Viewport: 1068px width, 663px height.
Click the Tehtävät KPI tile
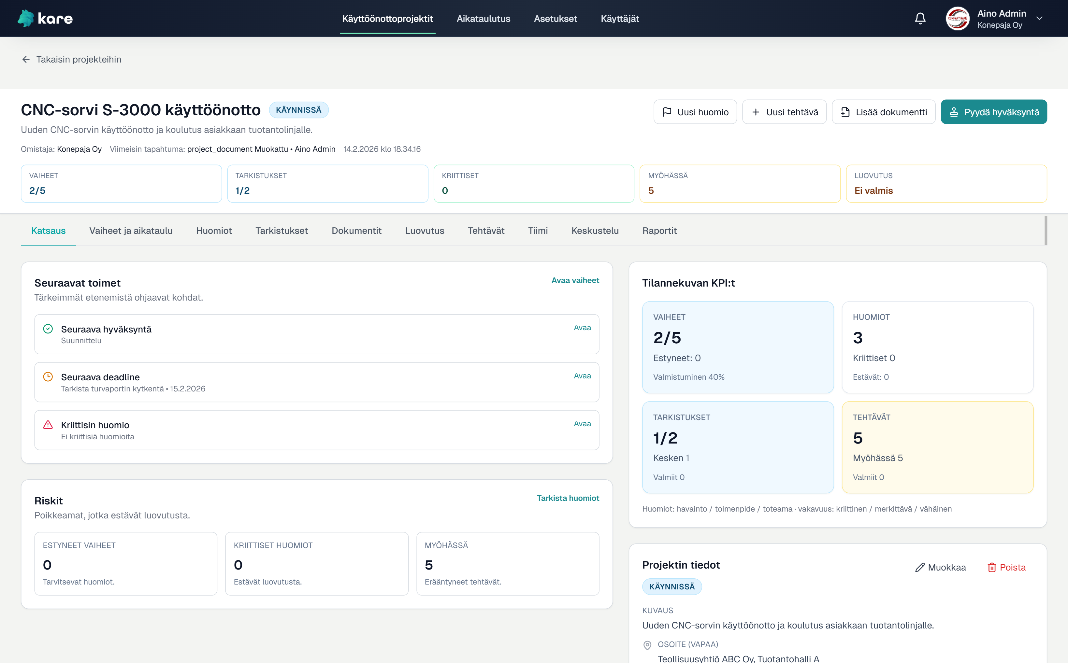pos(937,447)
